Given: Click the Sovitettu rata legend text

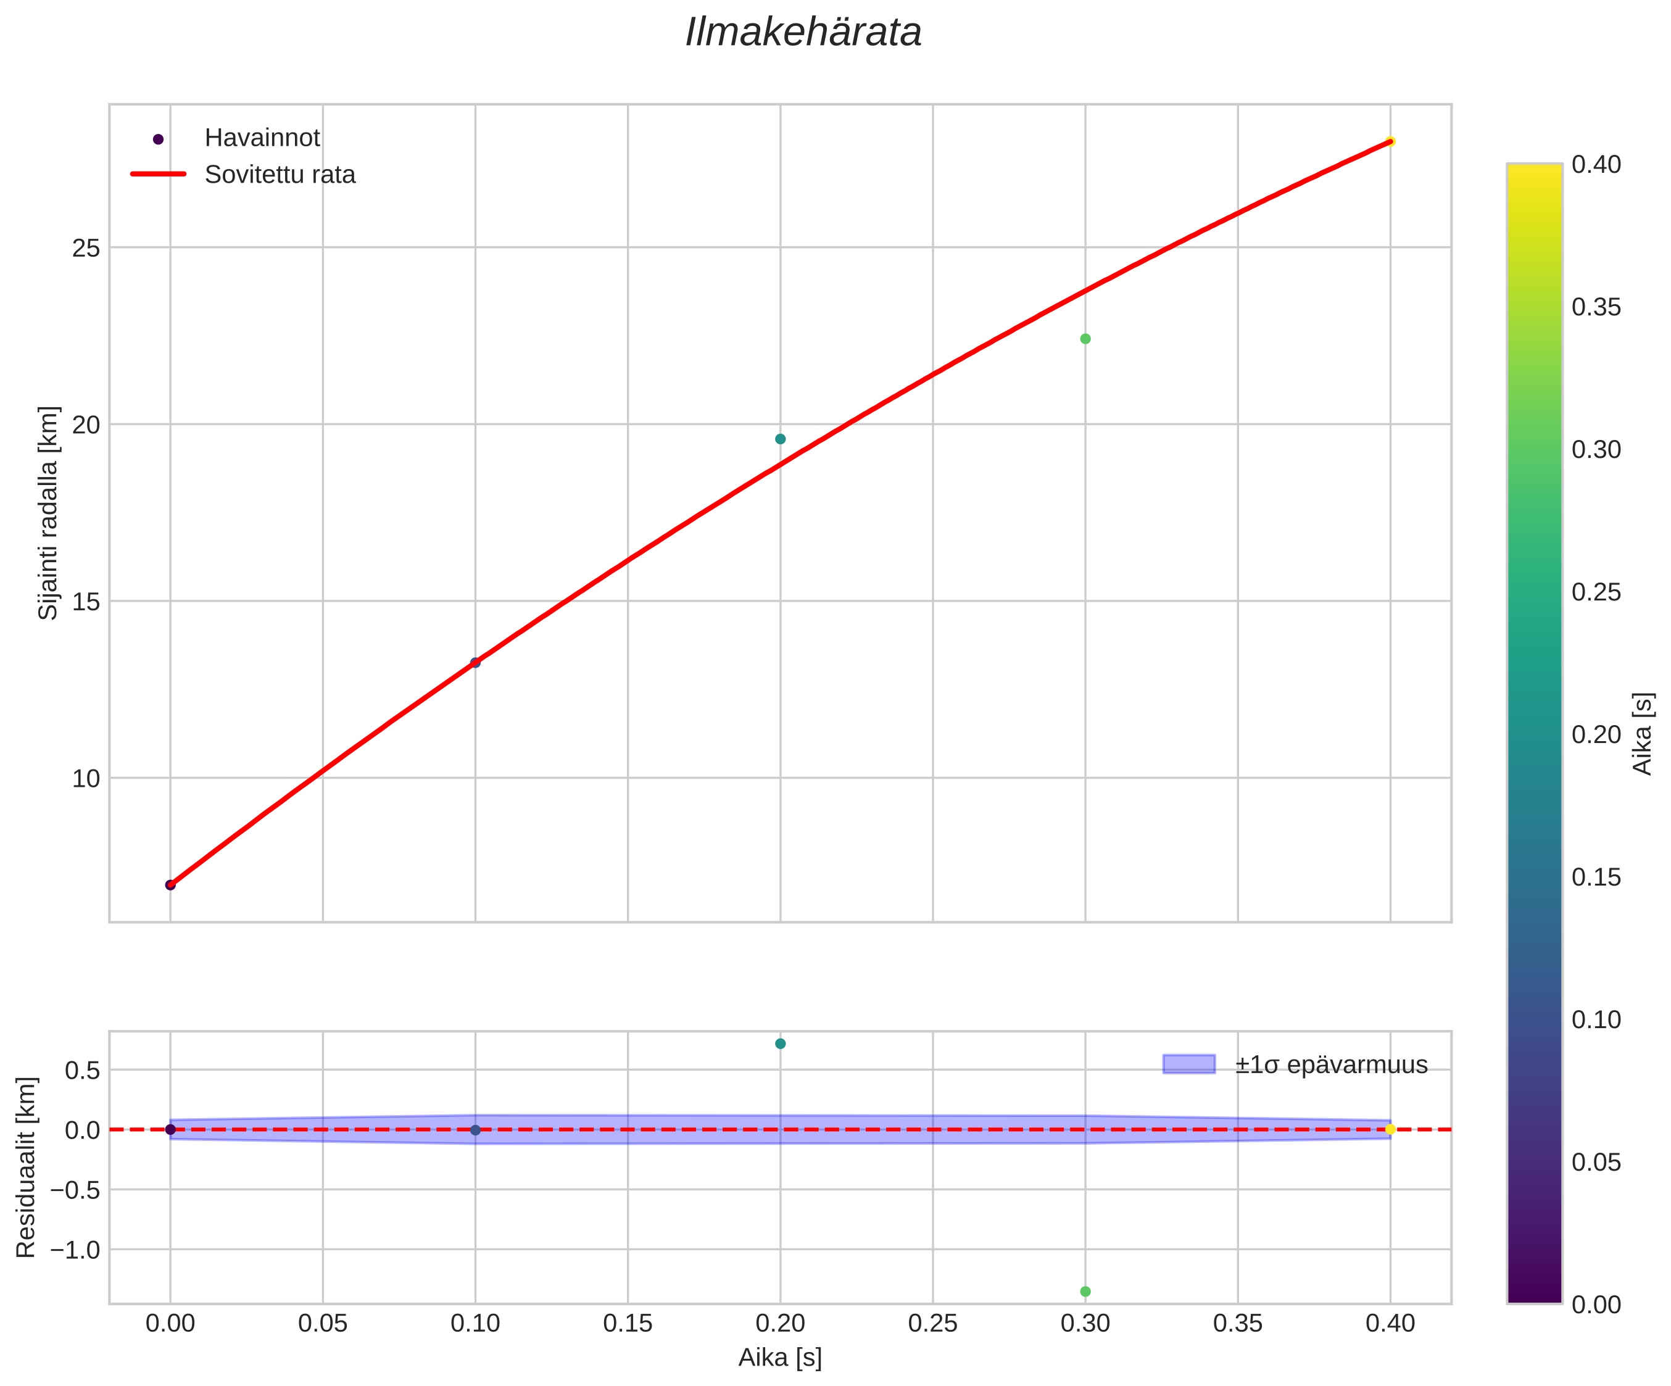Looking at the screenshot, I should point(280,175).
